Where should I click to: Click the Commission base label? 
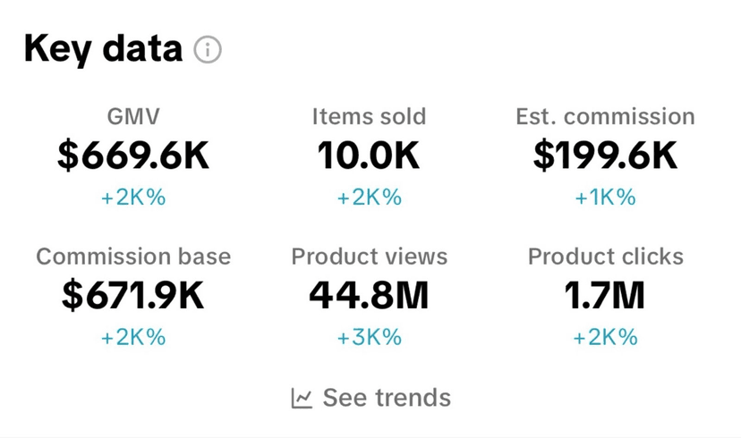click(x=133, y=257)
